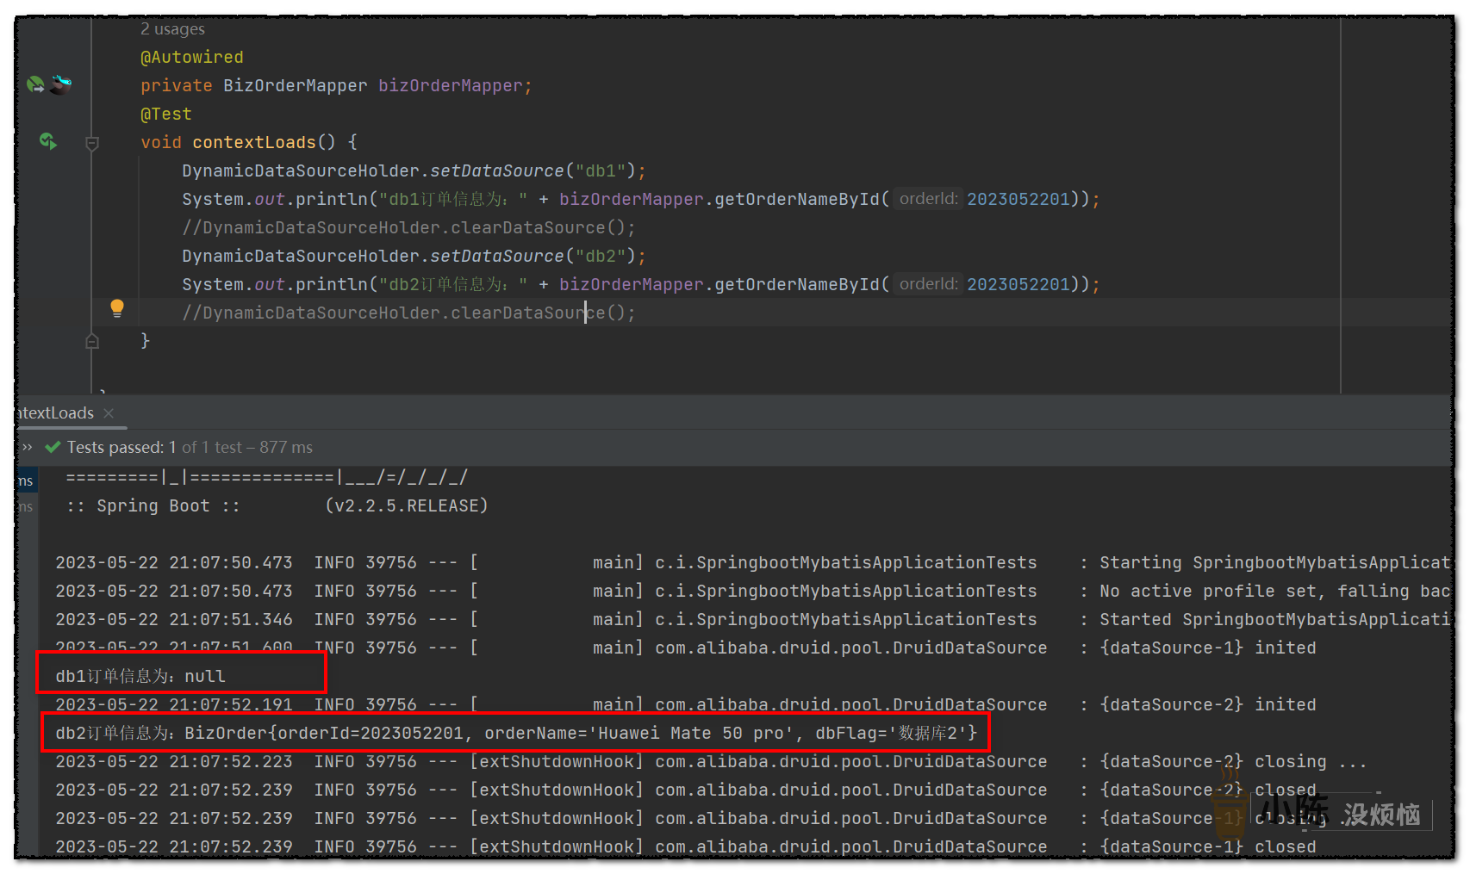The height and width of the screenshot is (874, 1470).
Task: Click the 'Tests passed: 1' status text
Action: point(121,447)
